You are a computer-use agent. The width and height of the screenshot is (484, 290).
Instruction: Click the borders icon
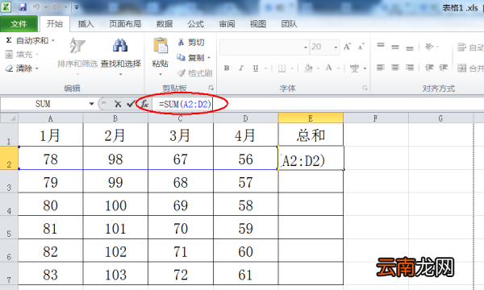click(282, 68)
